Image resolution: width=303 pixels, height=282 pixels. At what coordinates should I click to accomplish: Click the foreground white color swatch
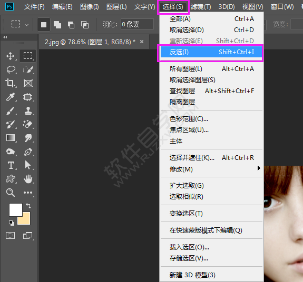[x=16, y=210]
